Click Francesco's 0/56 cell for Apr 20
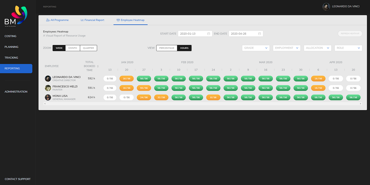The image size is (370, 185). [x=353, y=88]
